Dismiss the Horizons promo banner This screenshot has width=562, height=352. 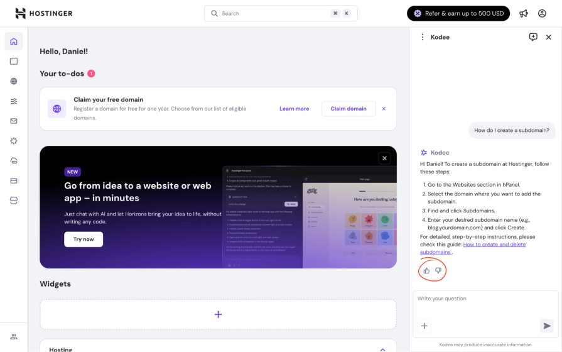pos(384,158)
